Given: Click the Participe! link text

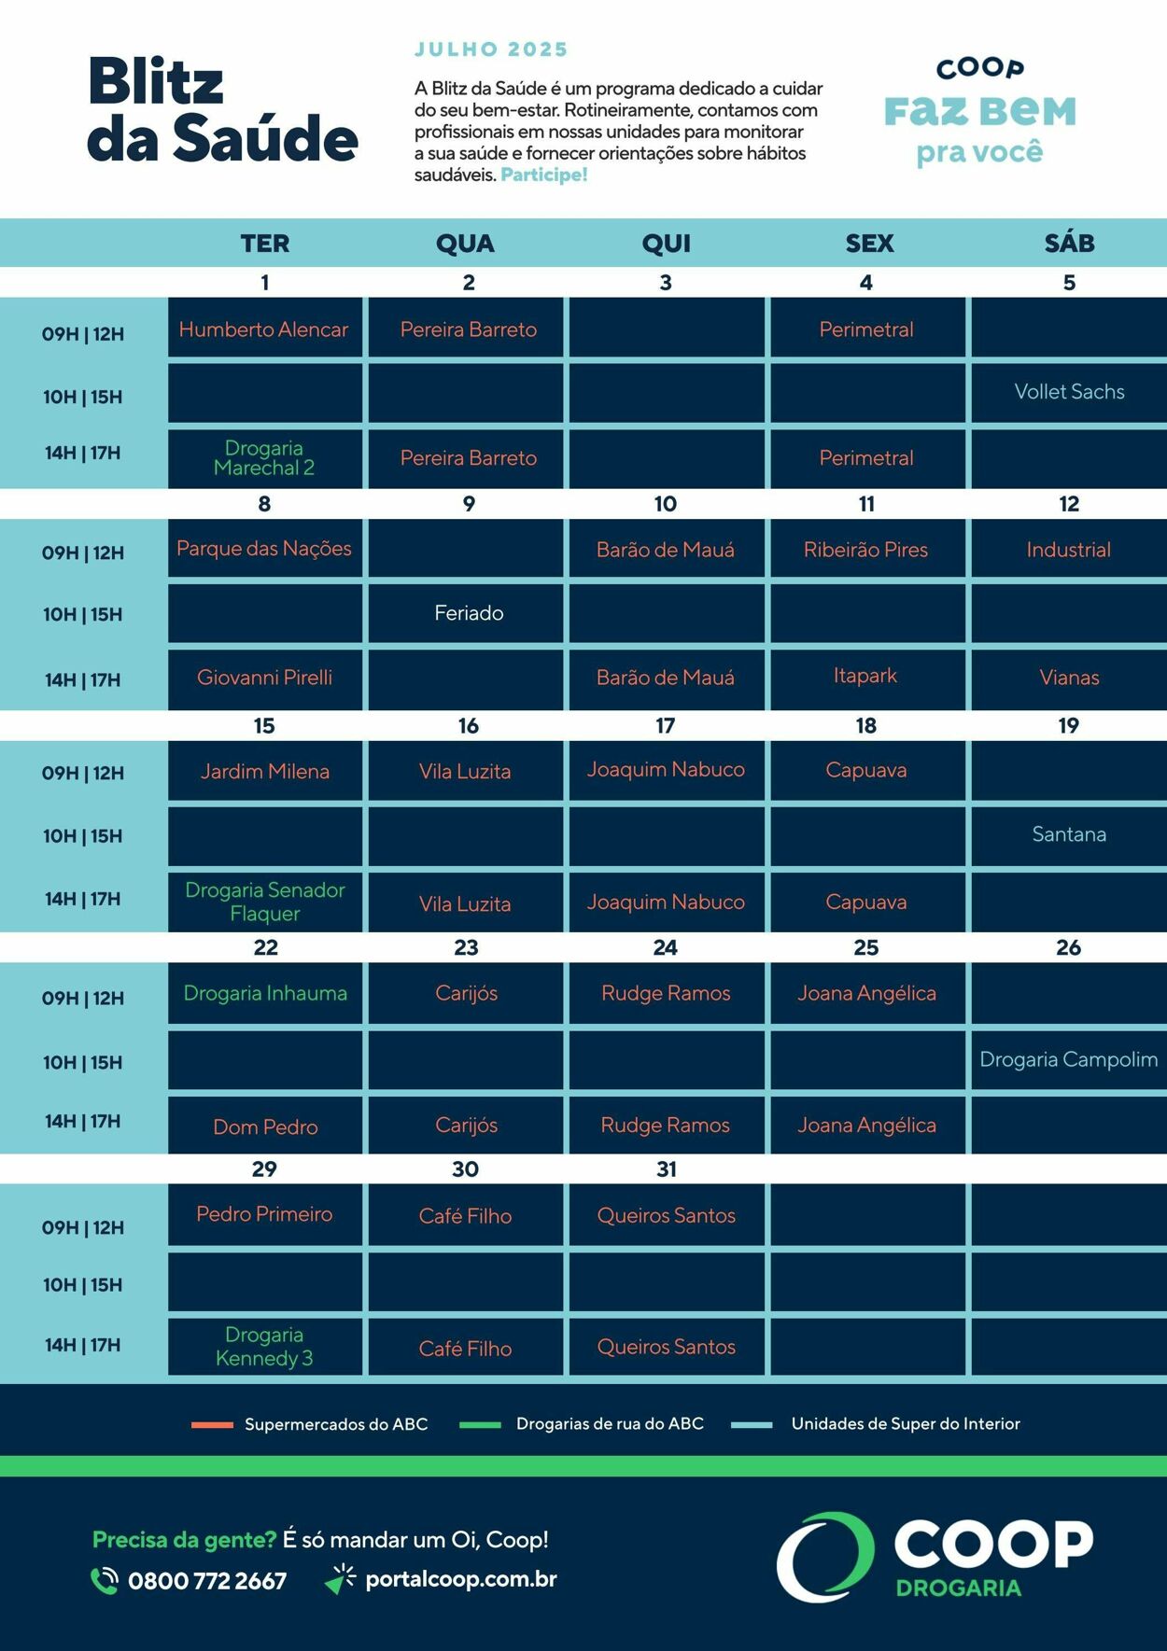Looking at the screenshot, I should 544,175.
